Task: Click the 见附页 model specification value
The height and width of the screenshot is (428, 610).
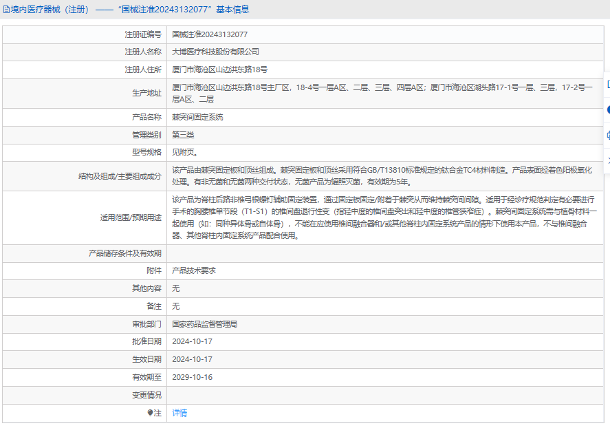Action: (185, 152)
